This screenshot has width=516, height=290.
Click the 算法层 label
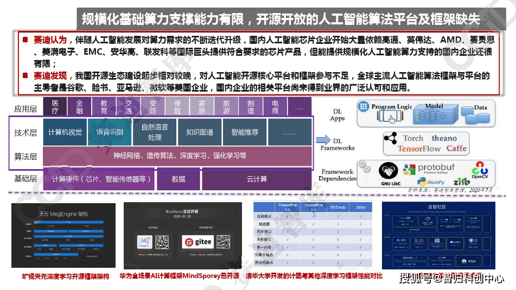pyautogui.click(x=26, y=157)
